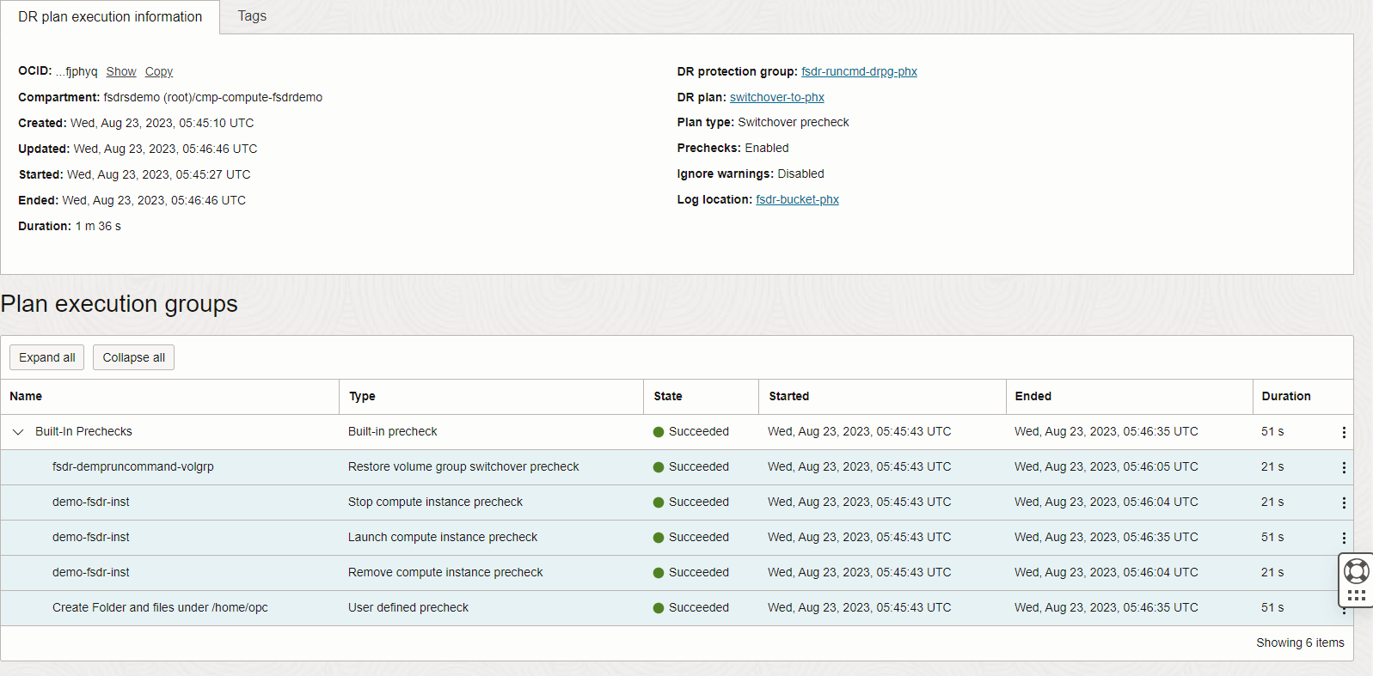
Task: Select 'Create Folder and files under /home/opc'
Action: [160, 607]
